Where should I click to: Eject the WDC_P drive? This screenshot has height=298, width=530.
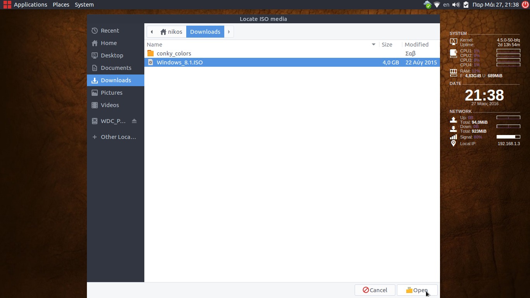tap(134, 121)
